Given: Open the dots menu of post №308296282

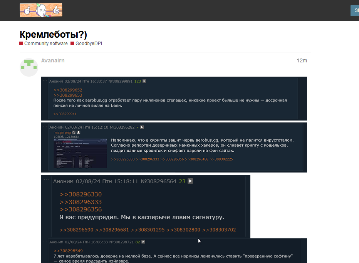Looking at the screenshot, I should pyautogui.click(x=45, y=126).
